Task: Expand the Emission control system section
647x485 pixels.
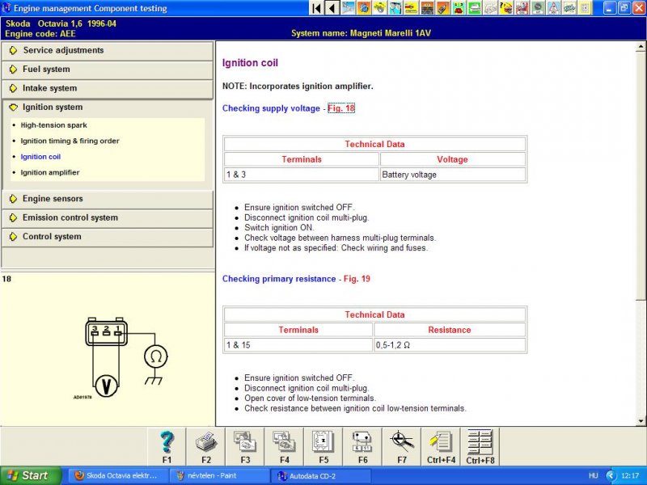Action: (x=108, y=217)
